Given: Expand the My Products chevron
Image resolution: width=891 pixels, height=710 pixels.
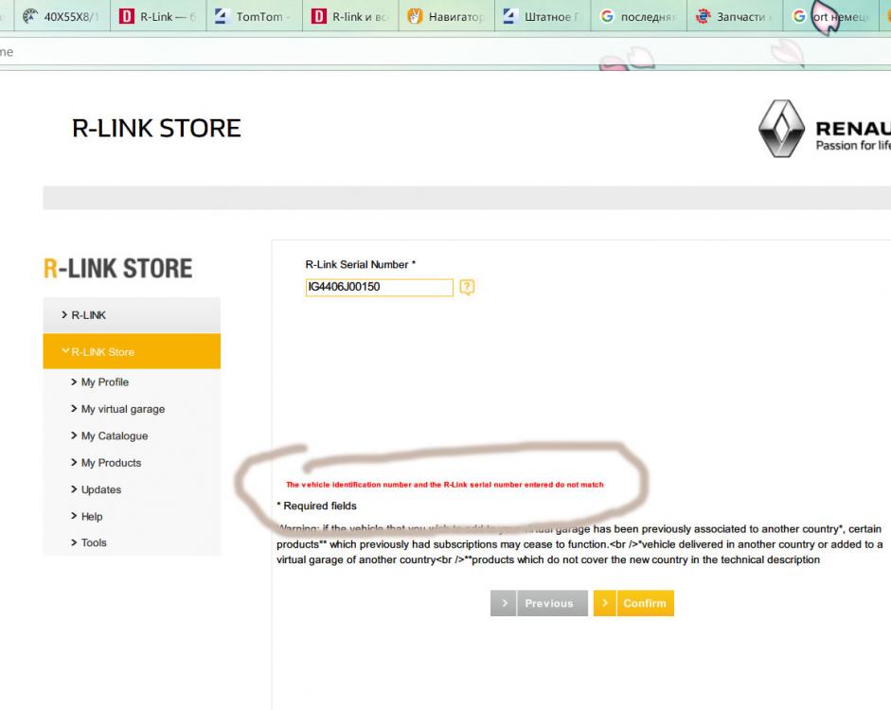Looking at the screenshot, I should pyautogui.click(x=74, y=462).
